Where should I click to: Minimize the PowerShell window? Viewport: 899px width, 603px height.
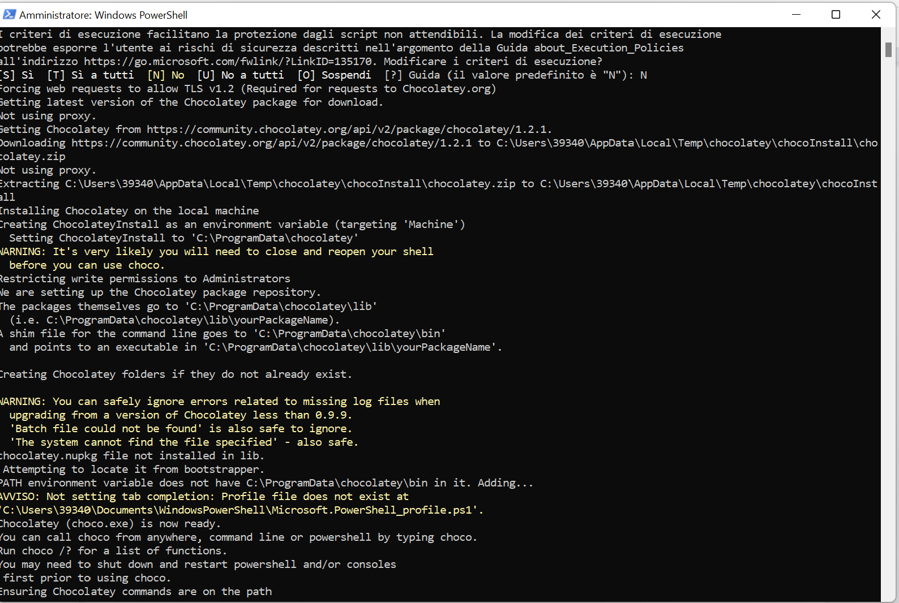(x=796, y=14)
